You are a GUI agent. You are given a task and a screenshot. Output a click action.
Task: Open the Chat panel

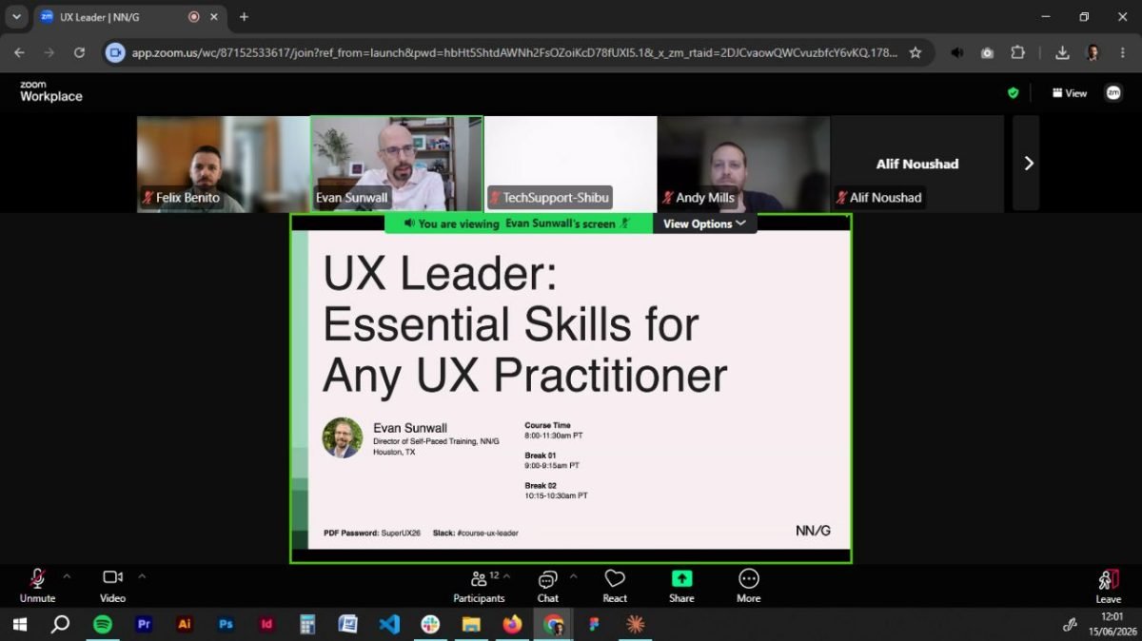(548, 586)
